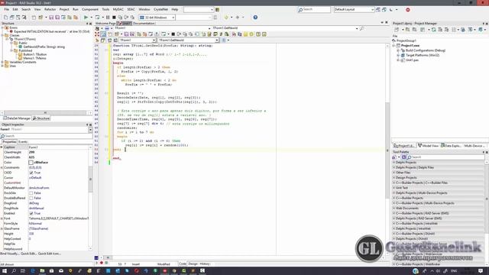Screen dimensions: 489x275
Task: Expand the Font property in Object Inspector
Action: [x=2, y=218]
